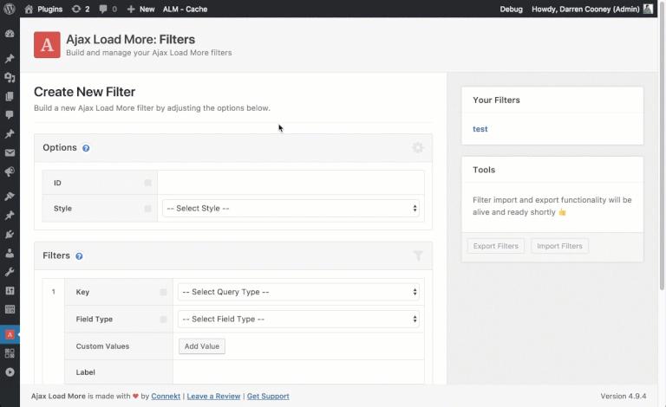Open the megaphone icon in the sidebar

tap(10, 171)
